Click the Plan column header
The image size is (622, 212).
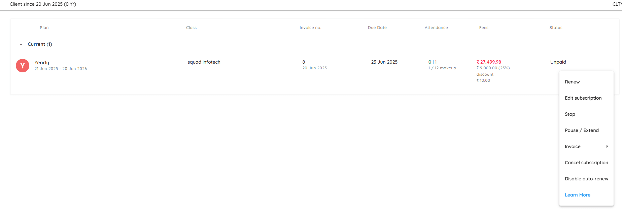click(x=44, y=28)
